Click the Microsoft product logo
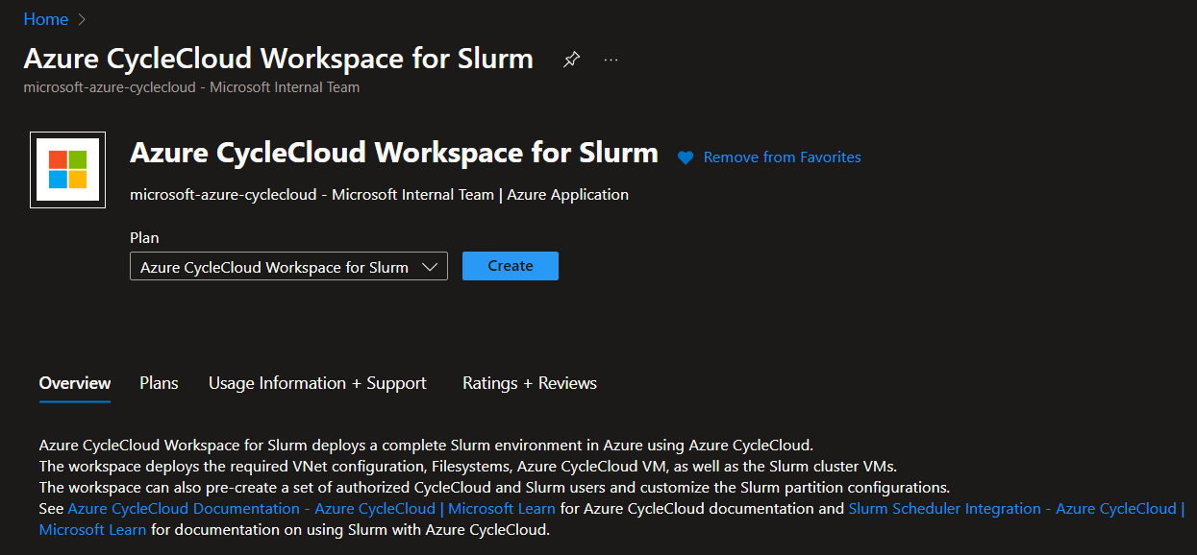Viewport: 1197px width, 555px height. point(67,170)
